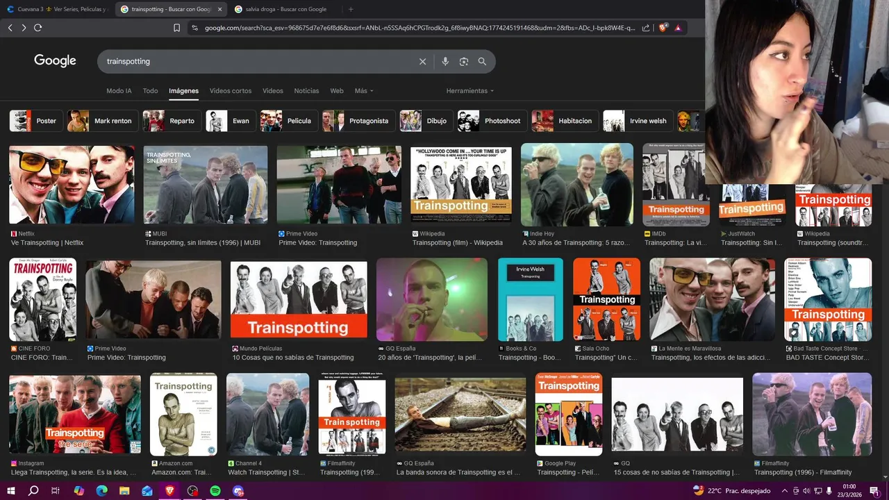Go to Google homepage via logo
The width and height of the screenshot is (889, 500).
coord(55,61)
